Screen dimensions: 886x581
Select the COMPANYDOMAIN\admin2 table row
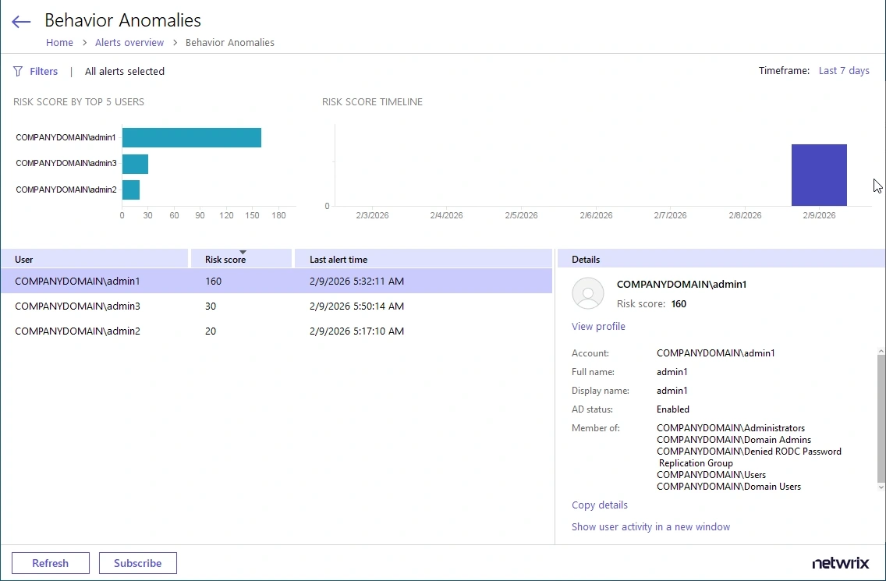[276, 331]
